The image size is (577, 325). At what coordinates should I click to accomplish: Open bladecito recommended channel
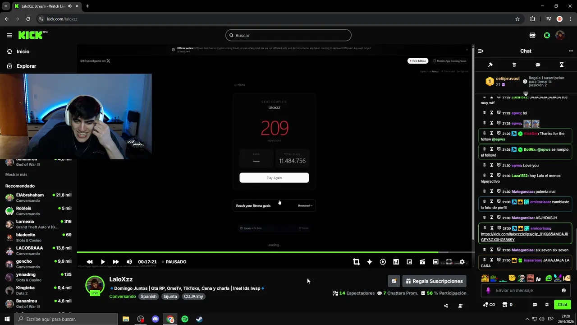(38, 237)
